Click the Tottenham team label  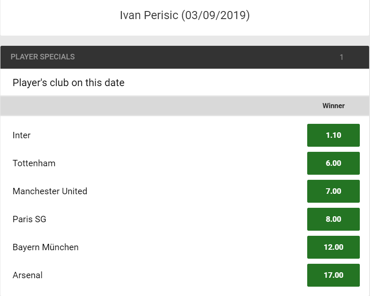tap(34, 163)
